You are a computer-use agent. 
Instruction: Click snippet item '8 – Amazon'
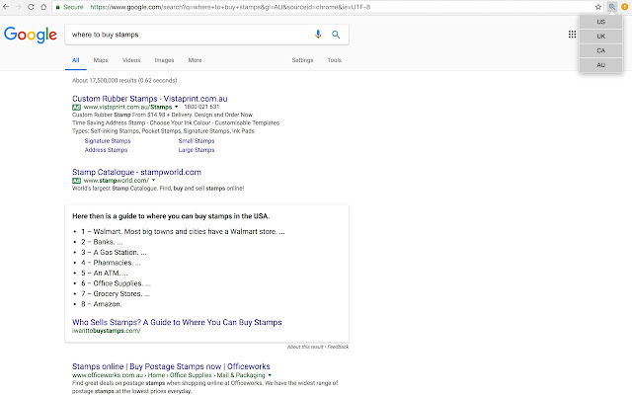[x=101, y=304]
